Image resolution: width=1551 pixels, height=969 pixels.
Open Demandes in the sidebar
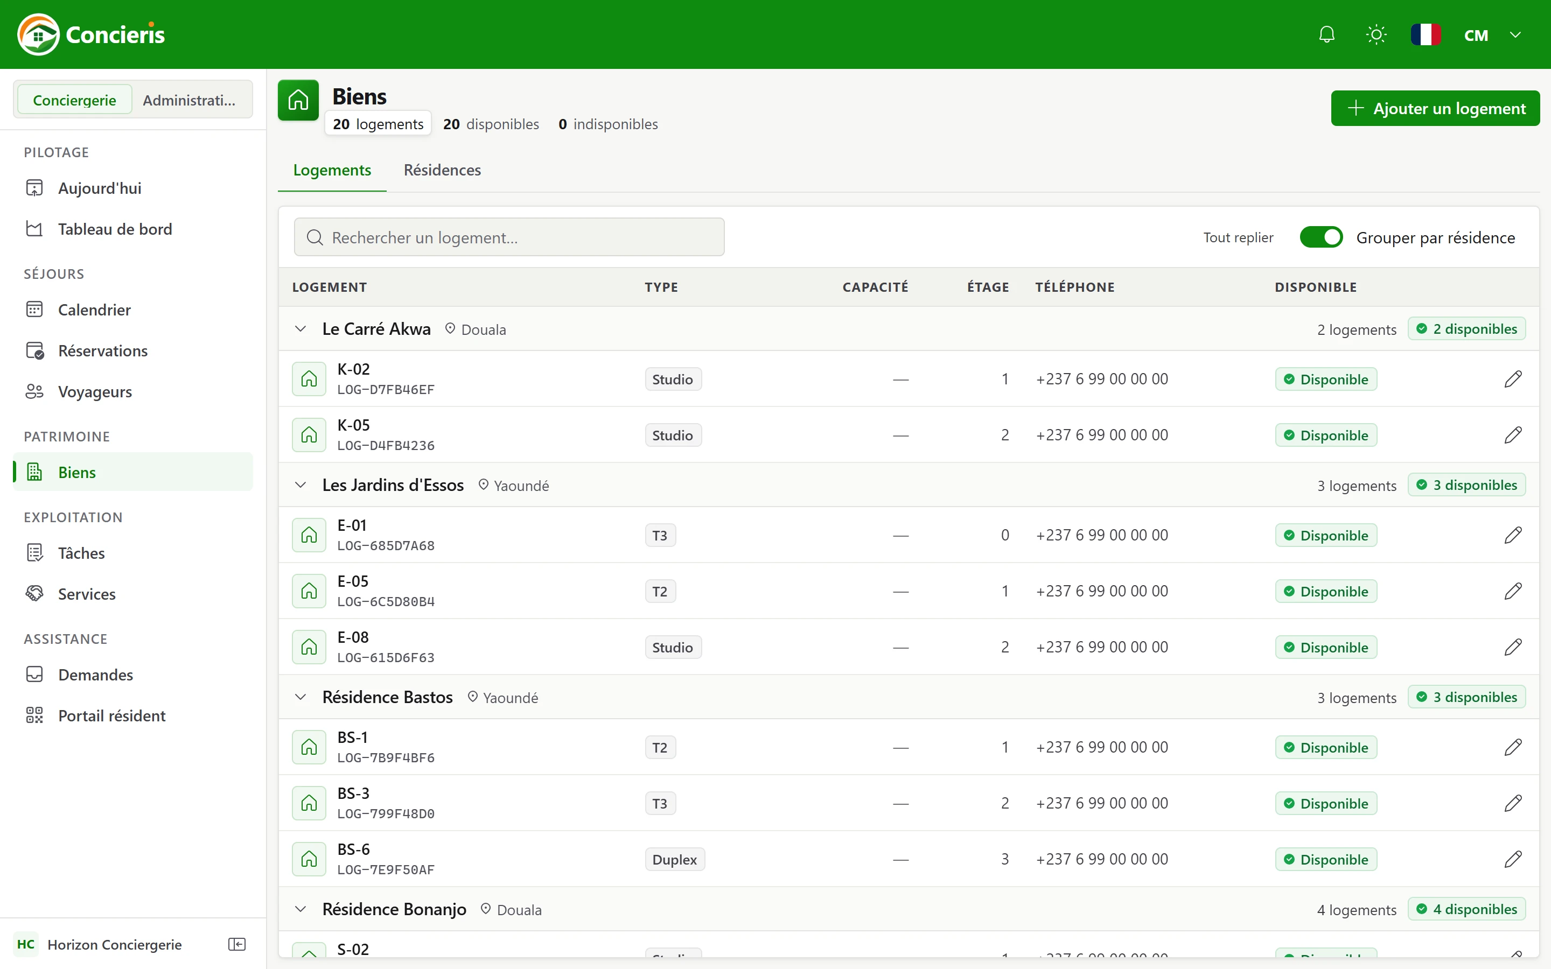point(132,675)
